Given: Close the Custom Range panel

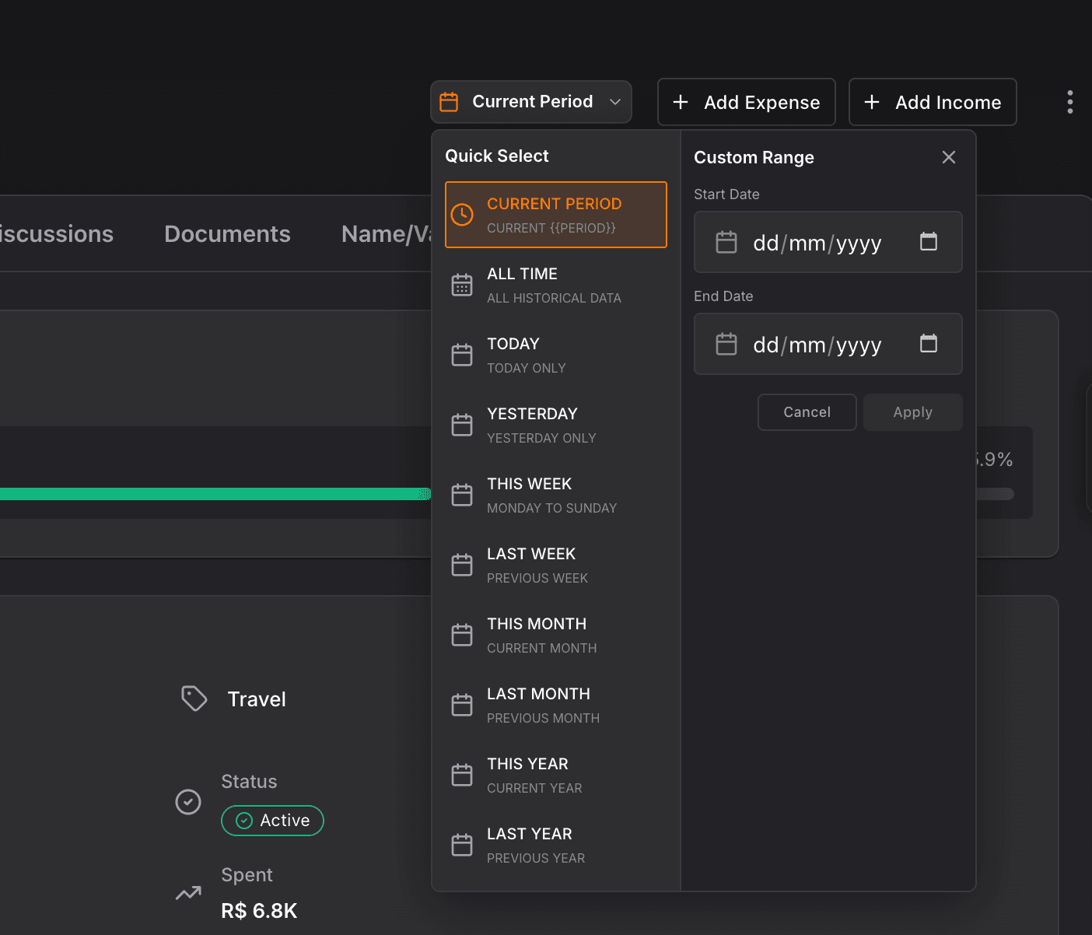Looking at the screenshot, I should point(948,156).
